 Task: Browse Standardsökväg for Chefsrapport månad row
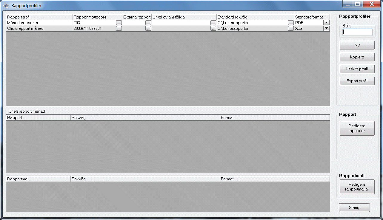(291, 28)
